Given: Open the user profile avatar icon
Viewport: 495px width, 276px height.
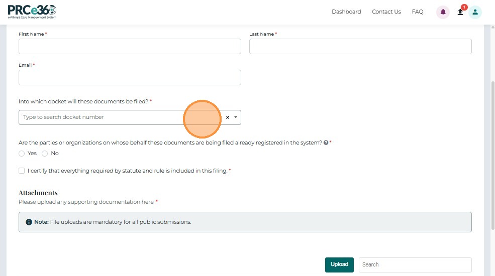Looking at the screenshot, I should [475, 12].
